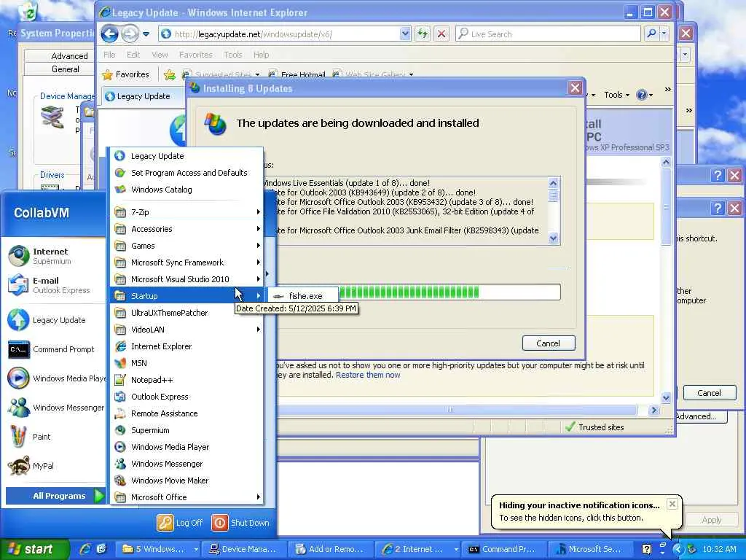Screen dimensions: 746x560
Task: Click the IE Forward button
Action: [x=129, y=34]
